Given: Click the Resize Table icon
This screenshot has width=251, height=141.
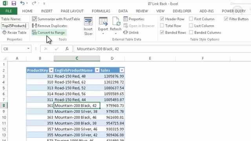Looking at the screenshot, I should (4, 33).
